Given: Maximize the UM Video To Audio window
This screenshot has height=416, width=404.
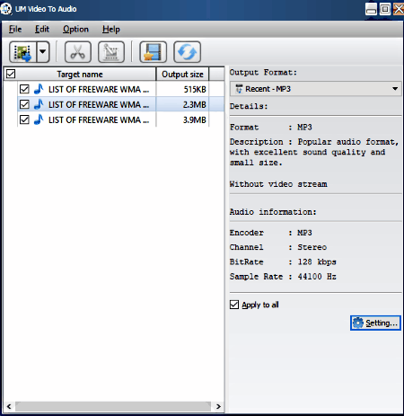Looking at the screenshot, I should click(x=385, y=9).
